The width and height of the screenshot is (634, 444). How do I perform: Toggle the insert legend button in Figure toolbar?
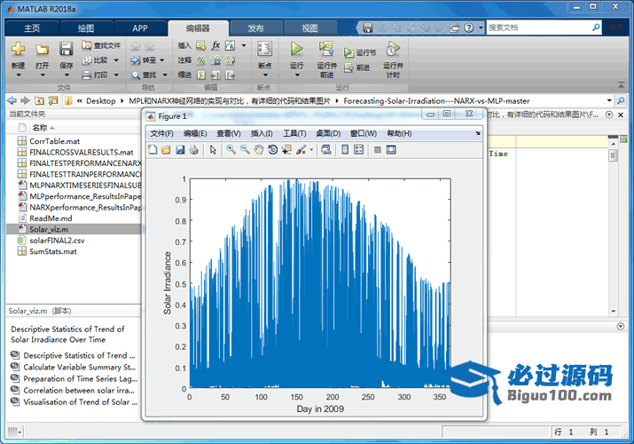358,150
